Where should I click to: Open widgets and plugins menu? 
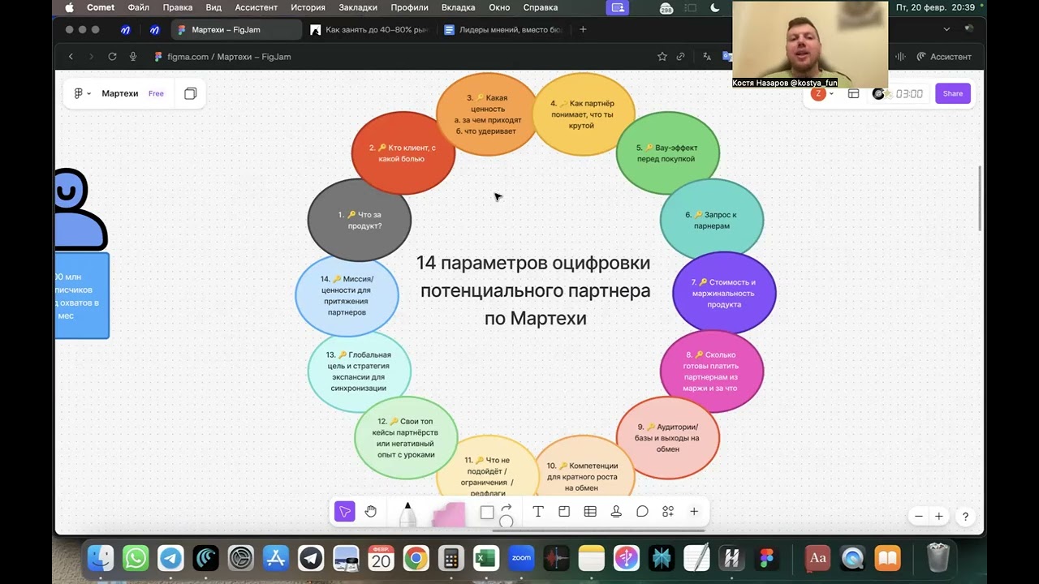(668, 512)
